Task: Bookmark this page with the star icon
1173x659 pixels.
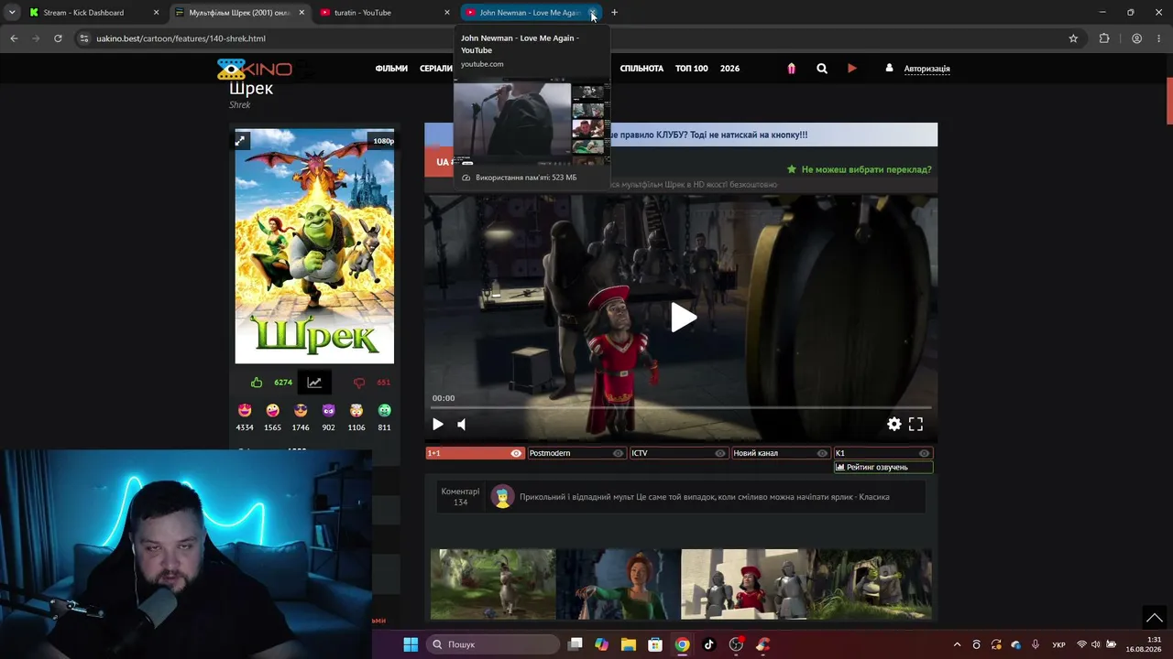Action: point(1073,38)
